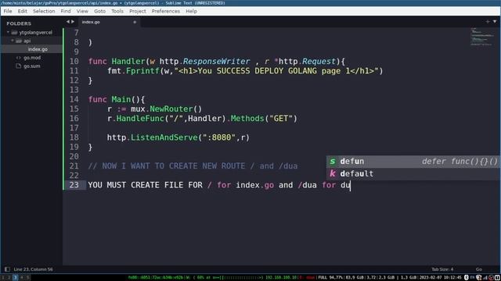Click Line 23, Column 56 indicator

pos(33,269)
